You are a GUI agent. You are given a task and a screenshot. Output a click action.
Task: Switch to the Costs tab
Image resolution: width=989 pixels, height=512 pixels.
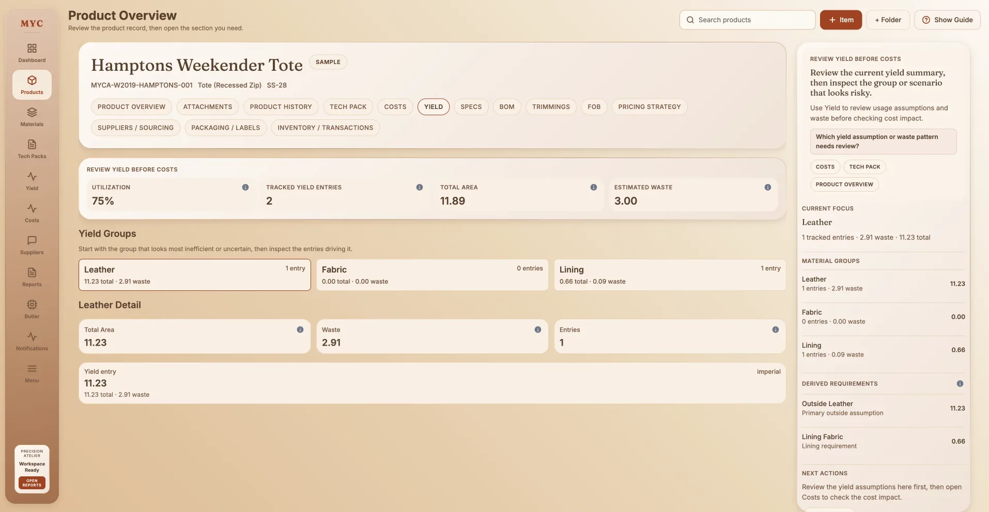[x=395, y=107]
